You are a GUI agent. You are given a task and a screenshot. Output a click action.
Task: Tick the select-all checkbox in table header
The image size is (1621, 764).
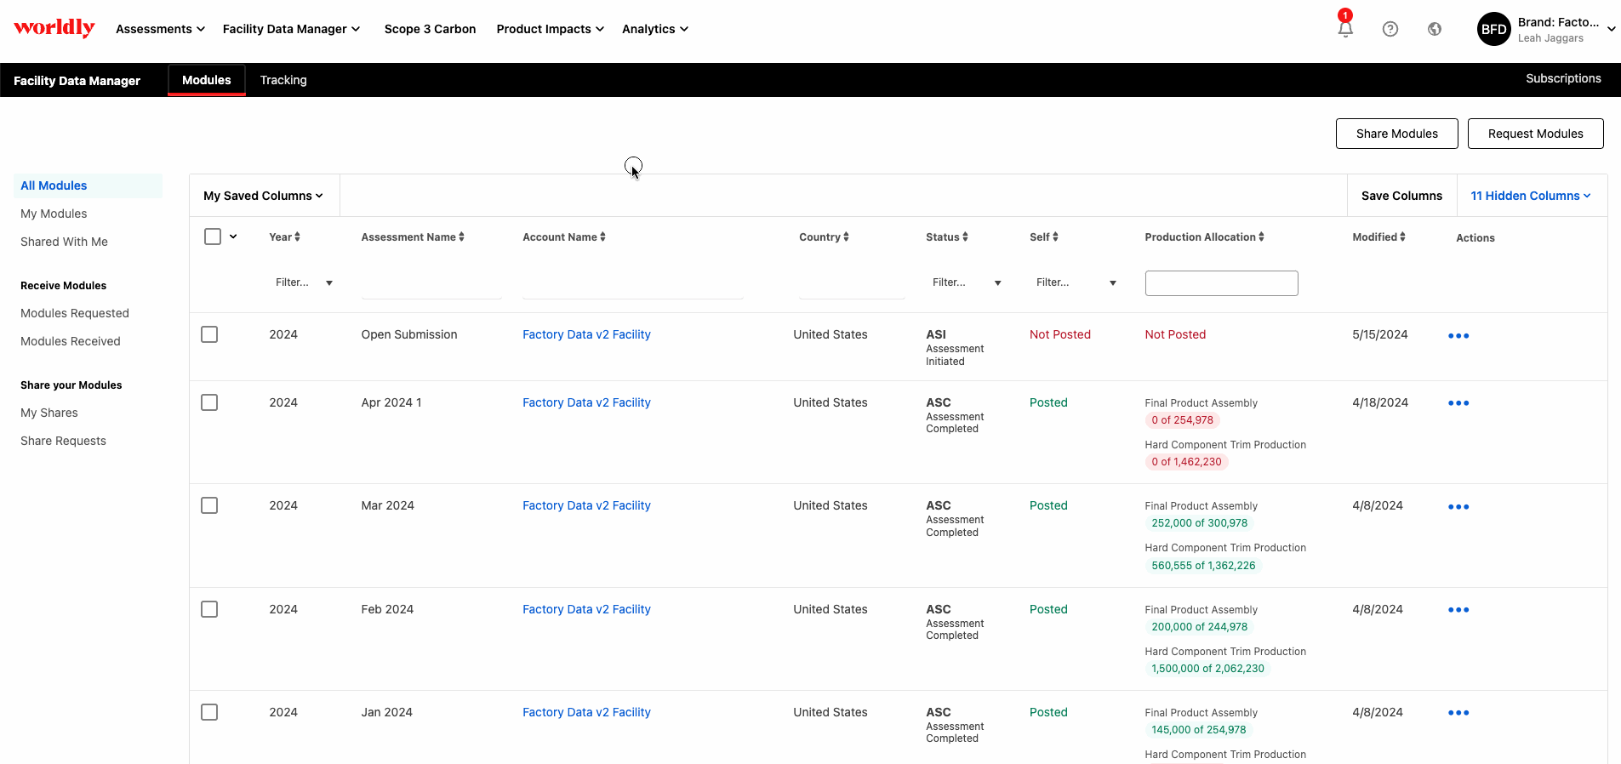pyautogui.click(x=213, y=237)
